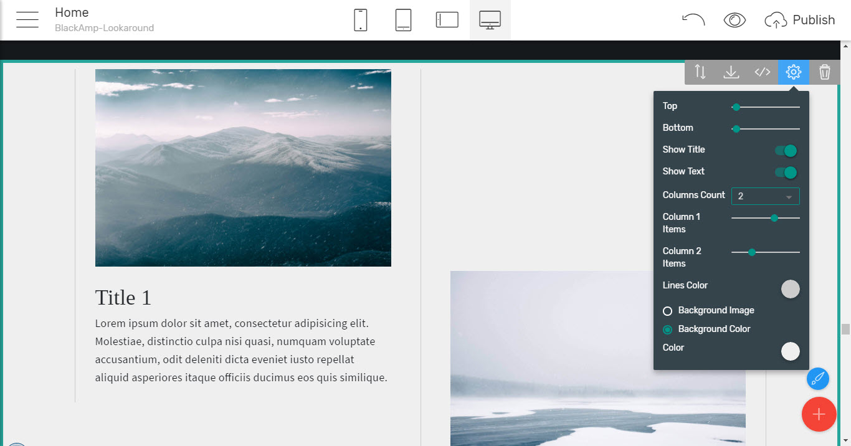The image size is (851, 446).
Task: Open the hamburger main menu
Action: 27,20
